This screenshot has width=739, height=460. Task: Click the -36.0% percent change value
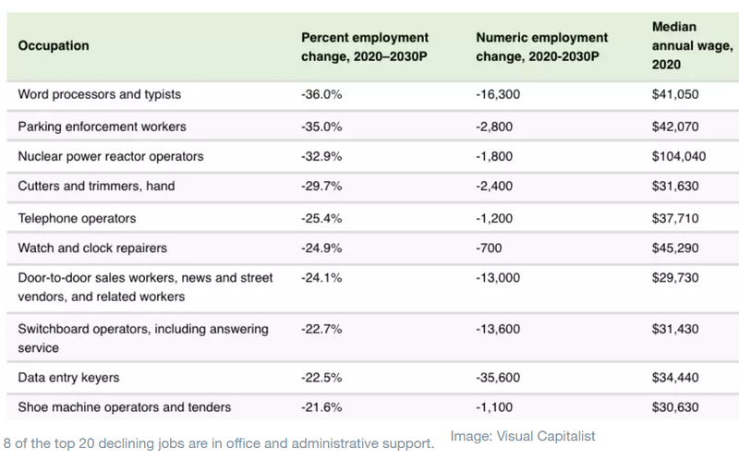tap(321, 94)
